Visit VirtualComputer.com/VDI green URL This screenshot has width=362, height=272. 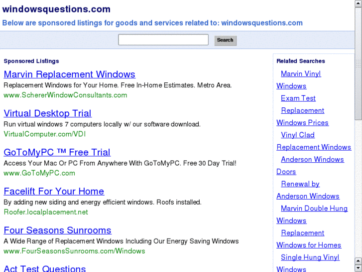click(x=45, y=134)
